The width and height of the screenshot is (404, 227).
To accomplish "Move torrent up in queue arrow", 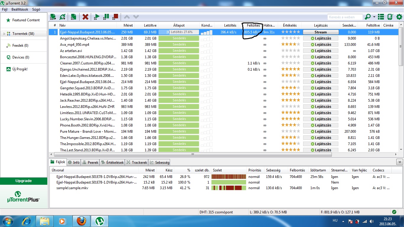I will click(127, 17).
